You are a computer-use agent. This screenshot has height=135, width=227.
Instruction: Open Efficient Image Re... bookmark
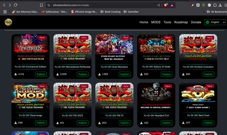84,12
